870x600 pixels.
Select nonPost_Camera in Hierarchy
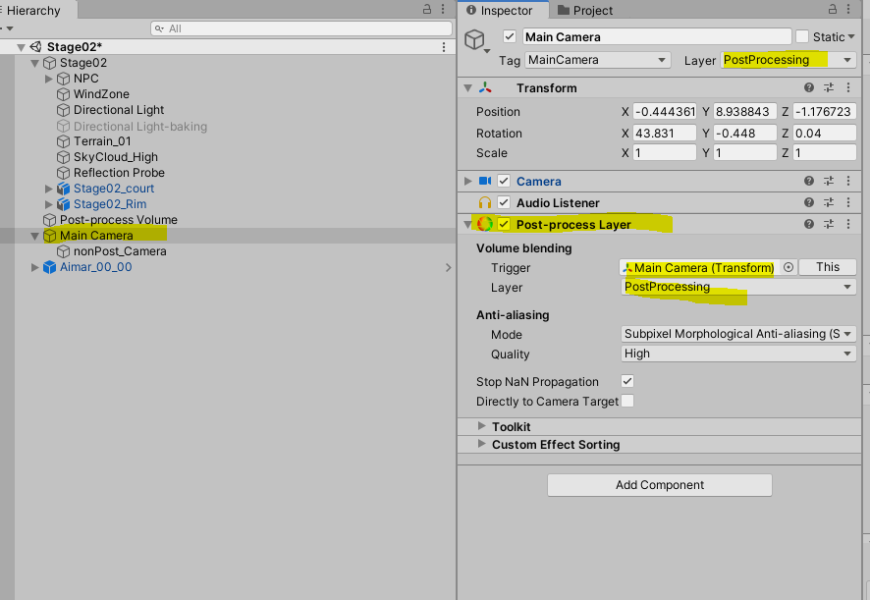(x=120, y=251)
